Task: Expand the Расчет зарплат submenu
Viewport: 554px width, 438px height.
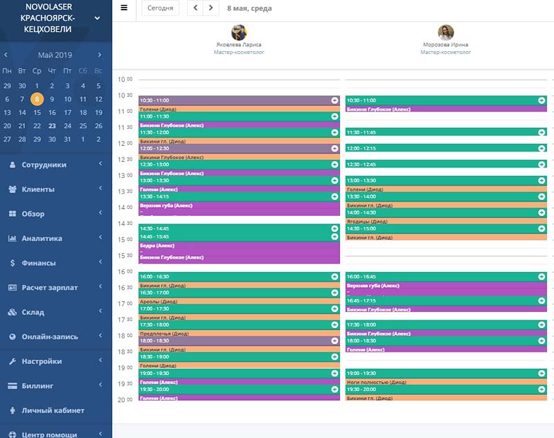Action: 55,288
